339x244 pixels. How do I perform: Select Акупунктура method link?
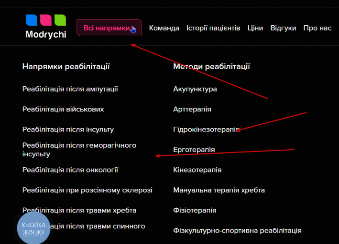coord(195,89)
